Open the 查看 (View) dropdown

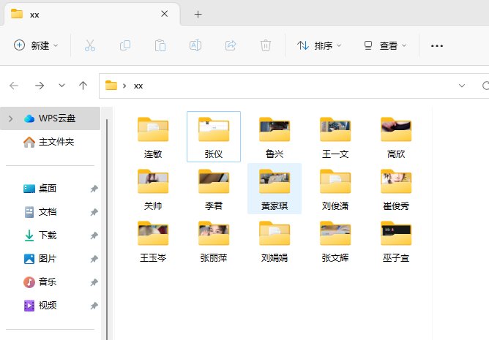click(386, 45)
